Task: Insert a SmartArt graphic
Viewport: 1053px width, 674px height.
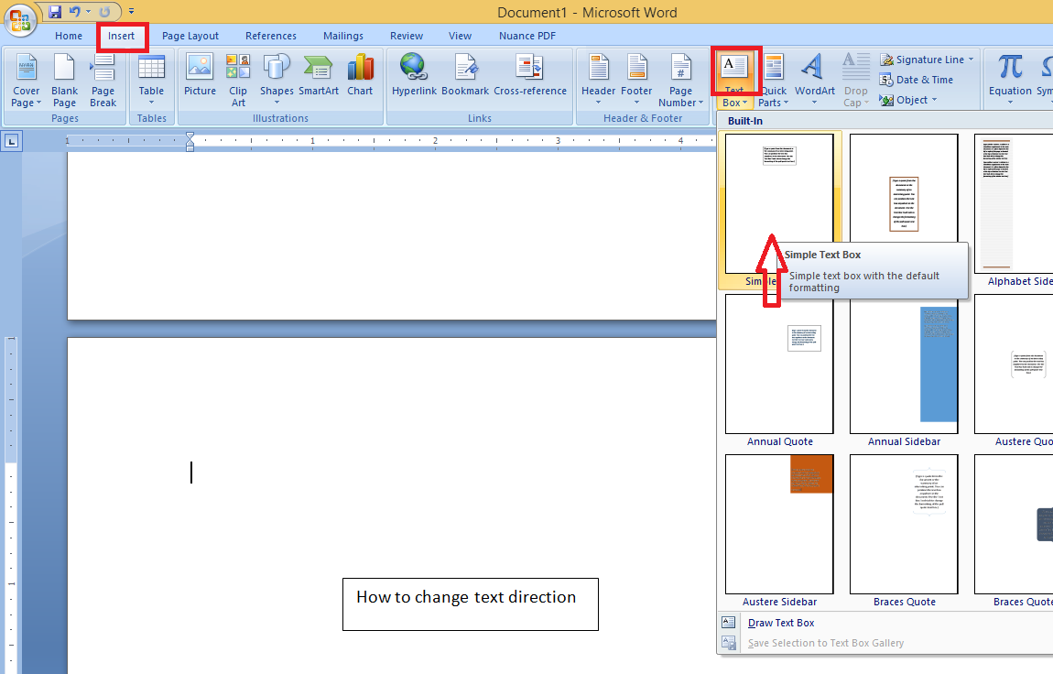Action: coord(319,75)
